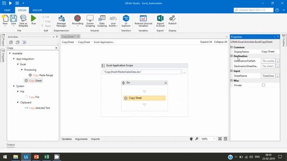This screenshot has height=161, width=287.
Task: Open PowerPoint from taskbar
Action: pos(36,157)
